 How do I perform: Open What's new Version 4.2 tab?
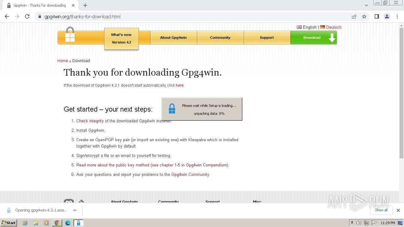[x=122, y=38]
